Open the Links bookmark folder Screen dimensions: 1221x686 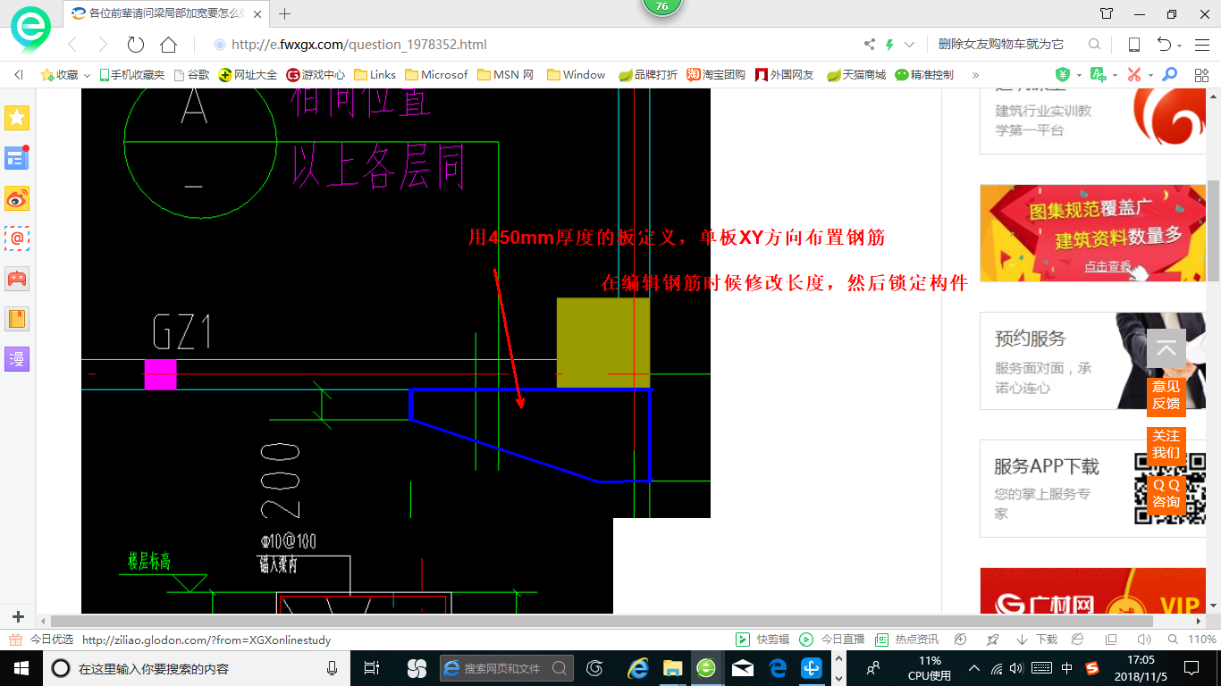375,75
